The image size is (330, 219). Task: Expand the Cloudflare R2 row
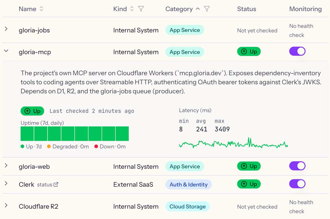(x=6, y=205)
